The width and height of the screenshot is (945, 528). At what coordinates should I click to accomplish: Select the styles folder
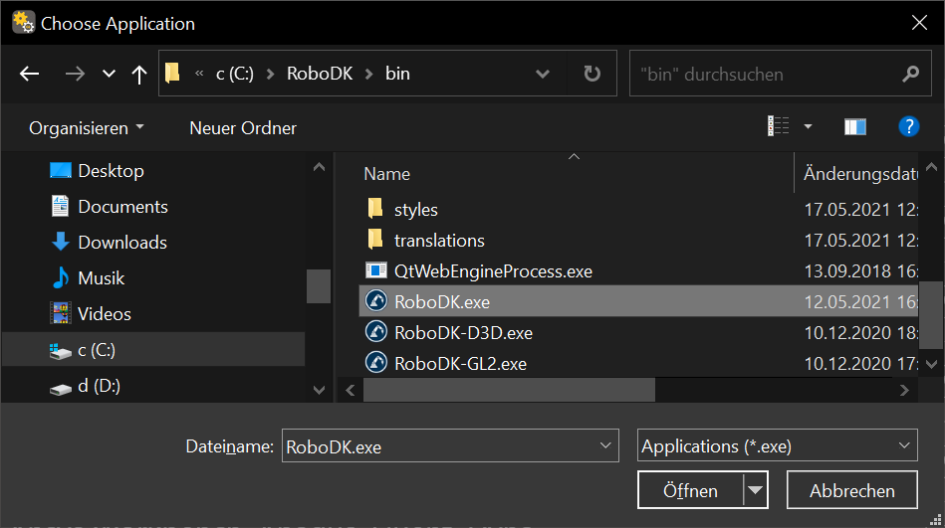(416, 210)
